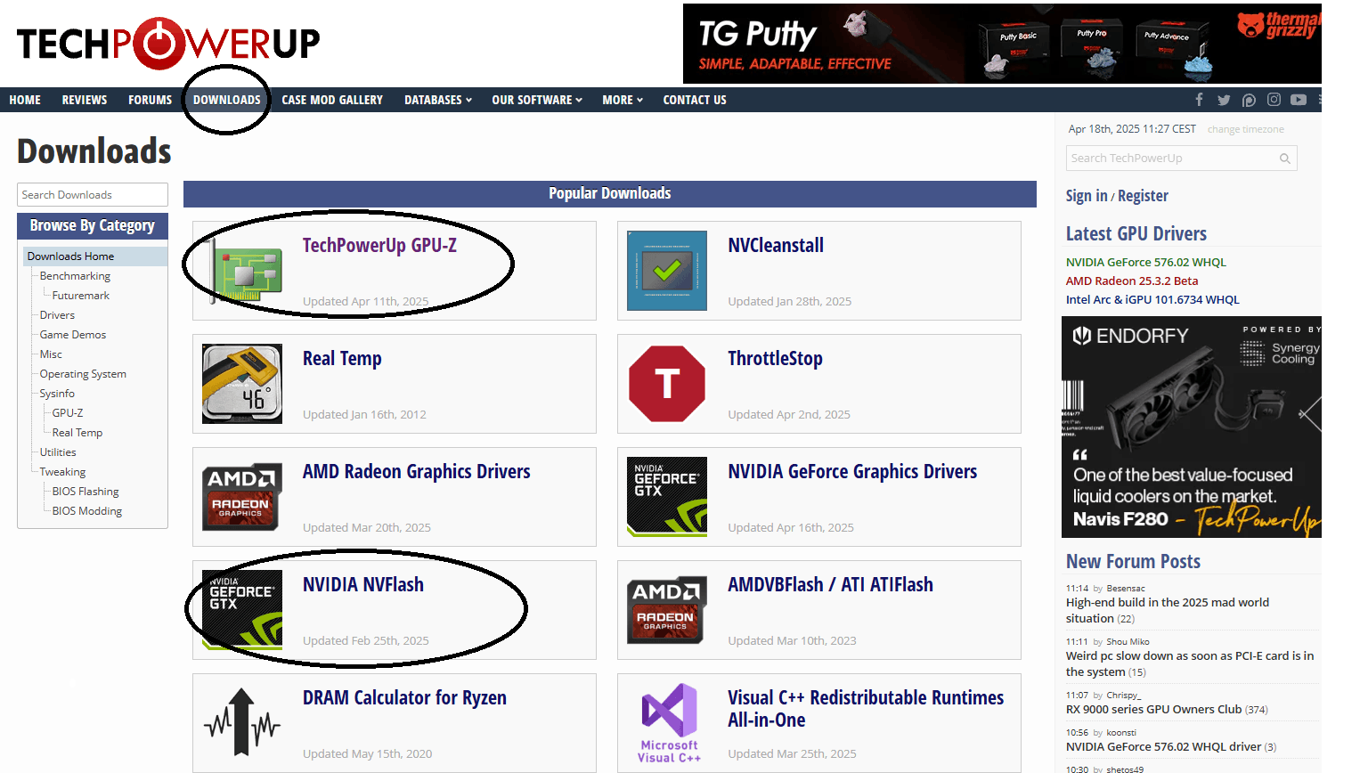This screenshot has height=773, width=1368.
Task: Open the TechPowerUp GPU-Z download link
Action: (x=379, y=246)
